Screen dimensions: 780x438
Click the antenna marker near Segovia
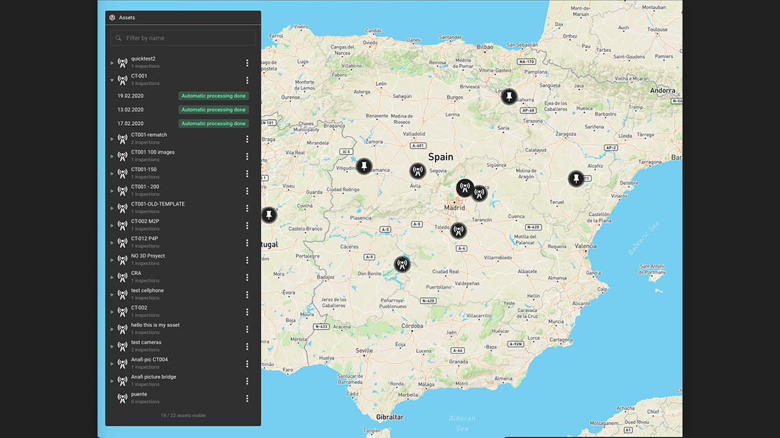click(x=417, y=171)
